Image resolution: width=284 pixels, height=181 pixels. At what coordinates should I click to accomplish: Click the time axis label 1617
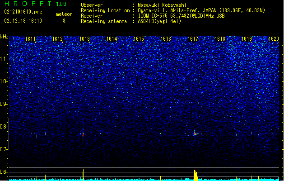click(x=193, y=39)
